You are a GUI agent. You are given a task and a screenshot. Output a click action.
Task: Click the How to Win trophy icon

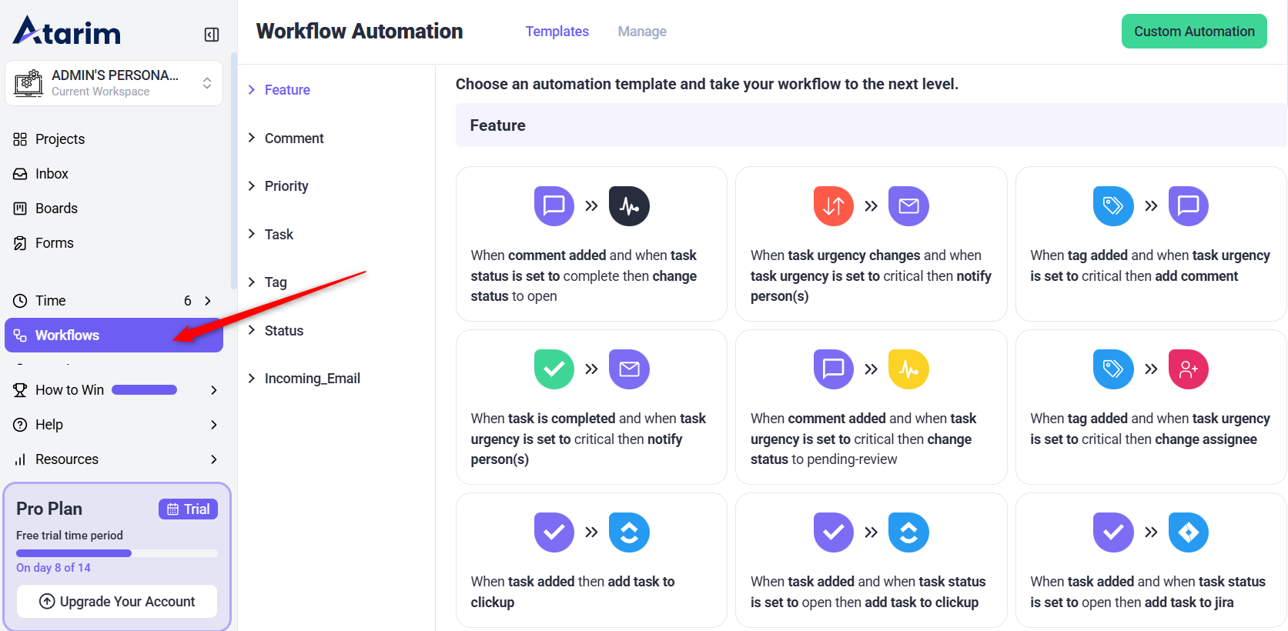[x=20, y=390]
